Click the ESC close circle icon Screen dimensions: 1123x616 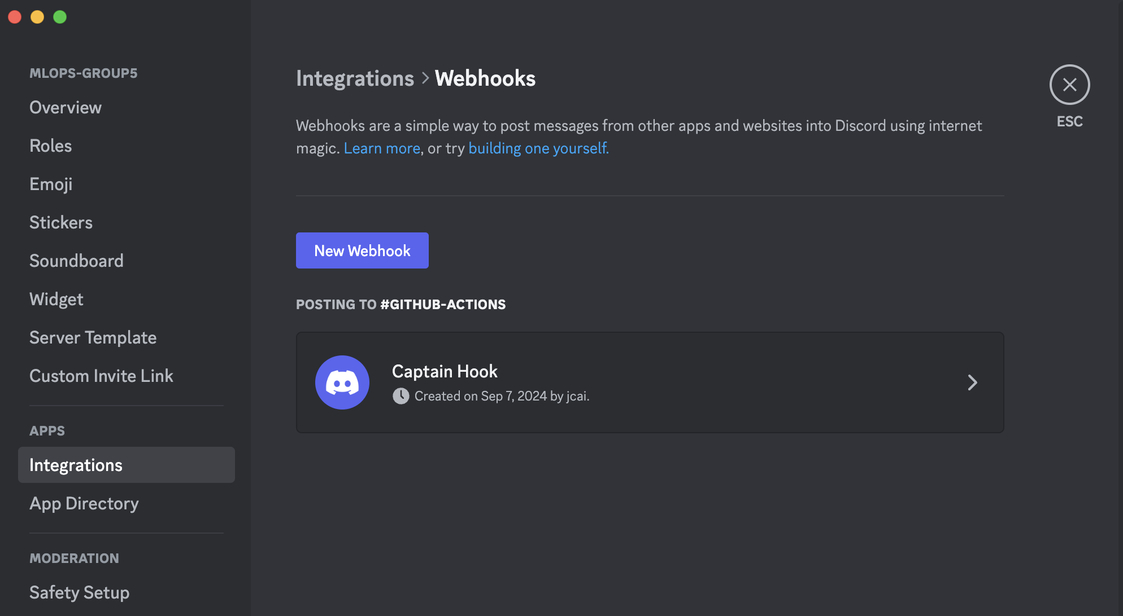pyautogui.click(x=1069, y=85)
